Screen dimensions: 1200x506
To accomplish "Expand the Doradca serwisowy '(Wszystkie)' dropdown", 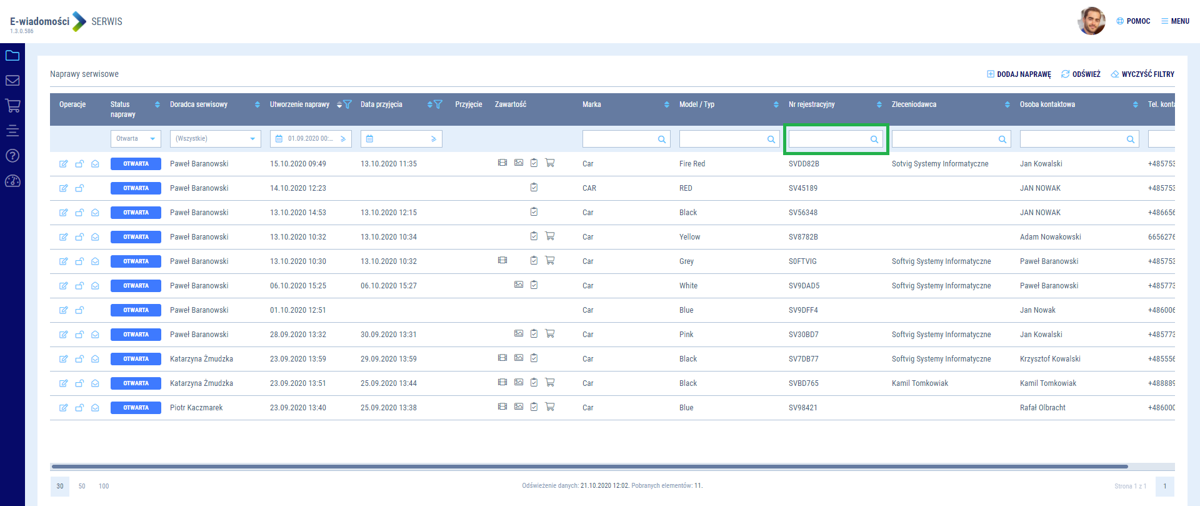I will tap(215, 139).
